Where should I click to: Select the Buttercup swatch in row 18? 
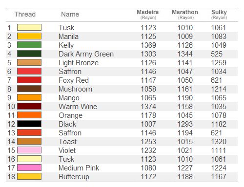(29, 176)
